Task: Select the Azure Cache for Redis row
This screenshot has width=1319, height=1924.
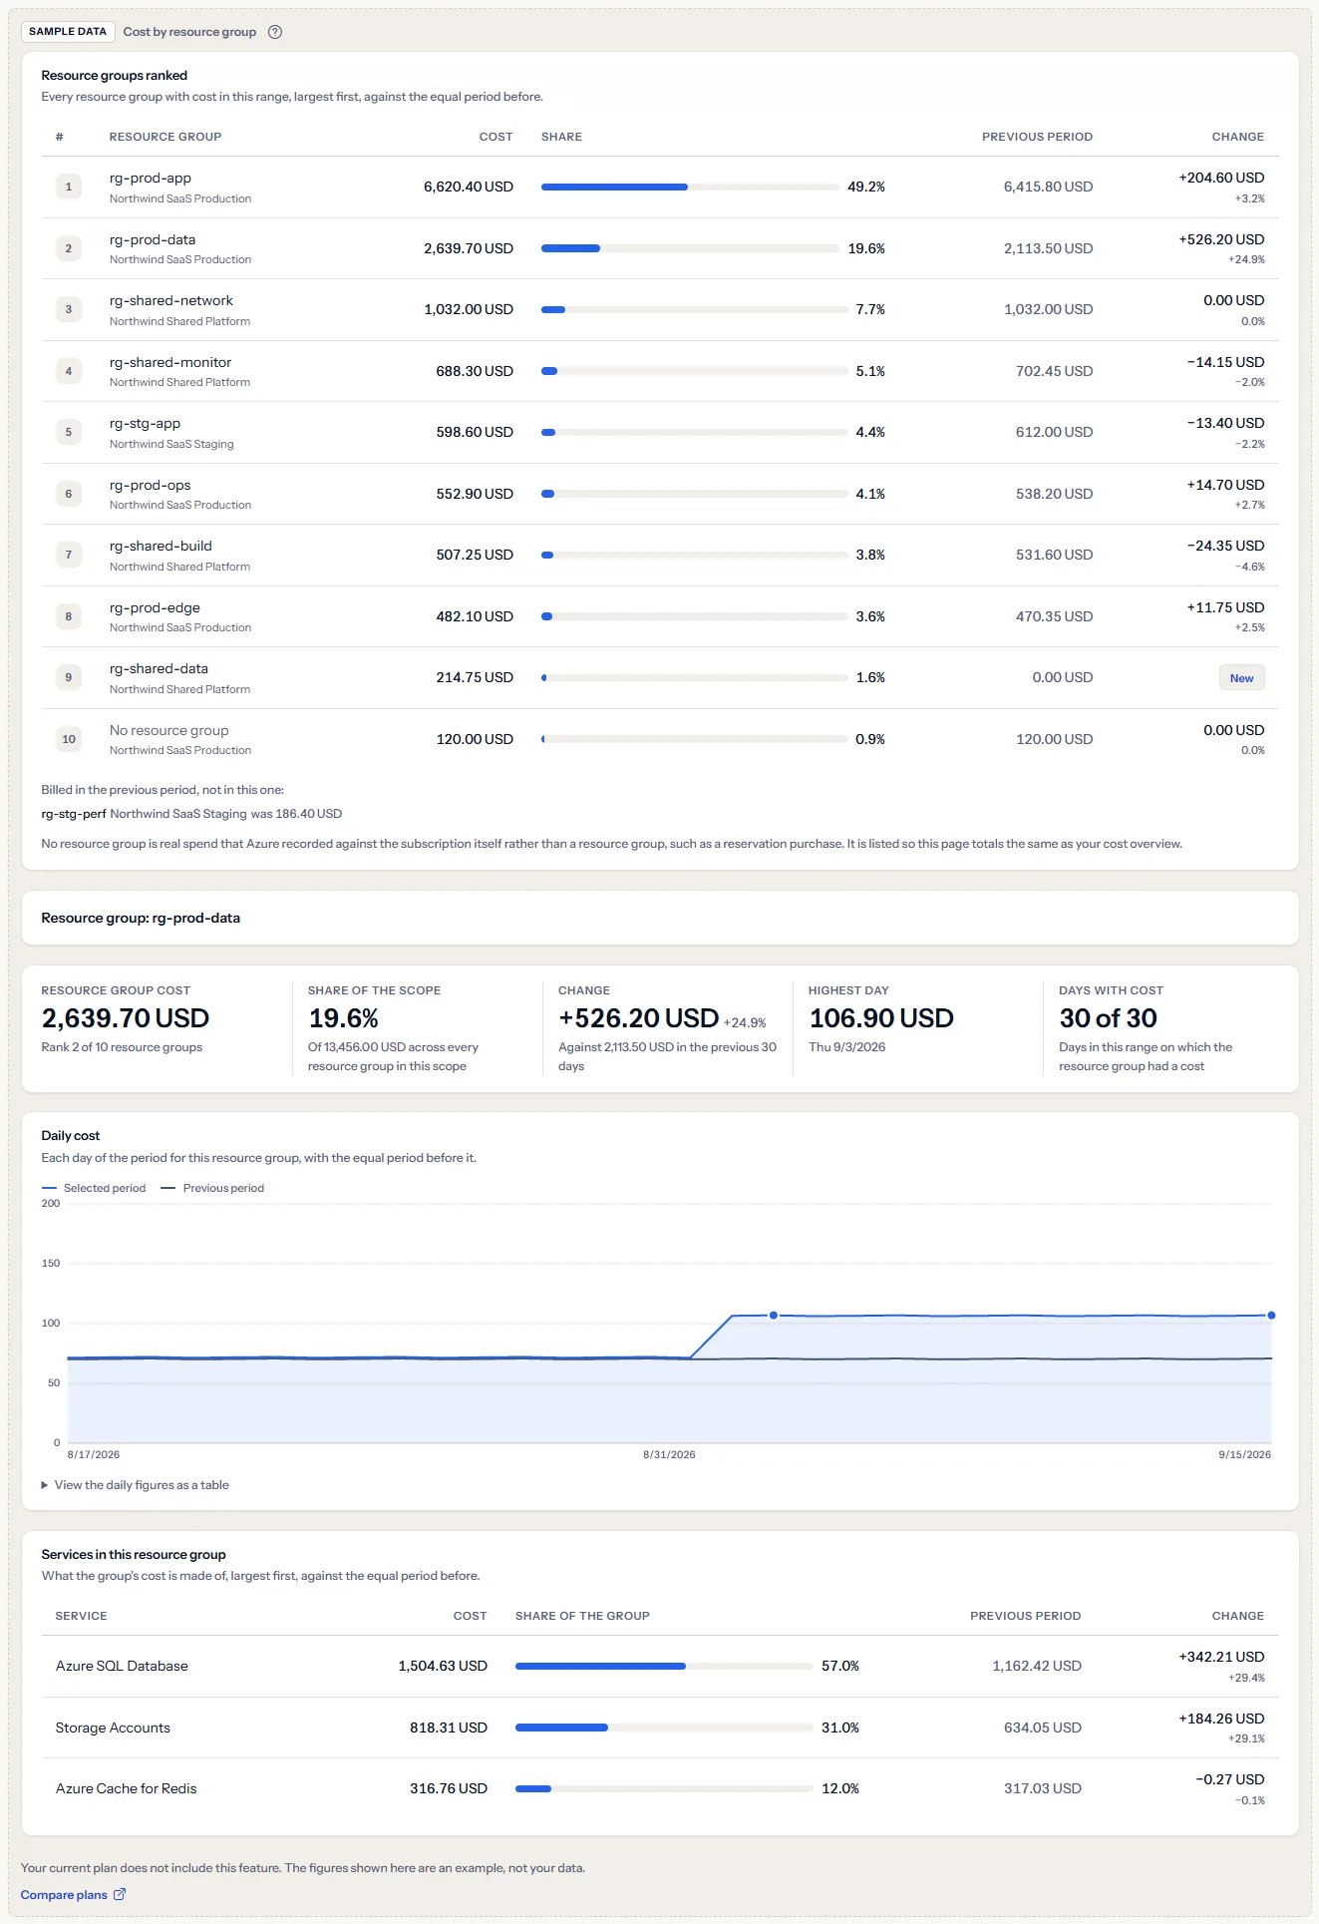Action: 660,1788
